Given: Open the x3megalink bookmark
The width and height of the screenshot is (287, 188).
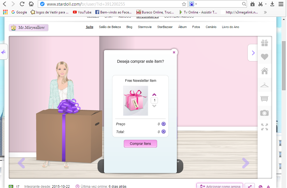Looking at the screenshot, I should point(239,12).
